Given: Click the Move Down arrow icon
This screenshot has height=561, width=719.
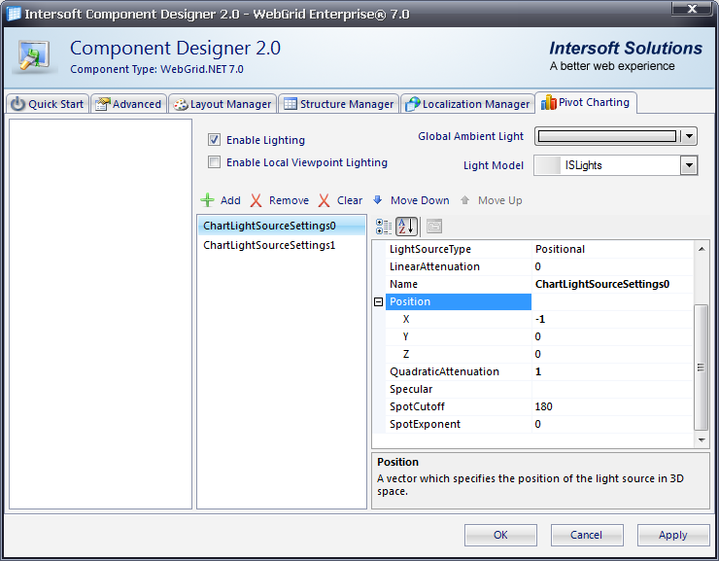Looking at the screenshot, I should pyautogui.click(x=378, y=200).
